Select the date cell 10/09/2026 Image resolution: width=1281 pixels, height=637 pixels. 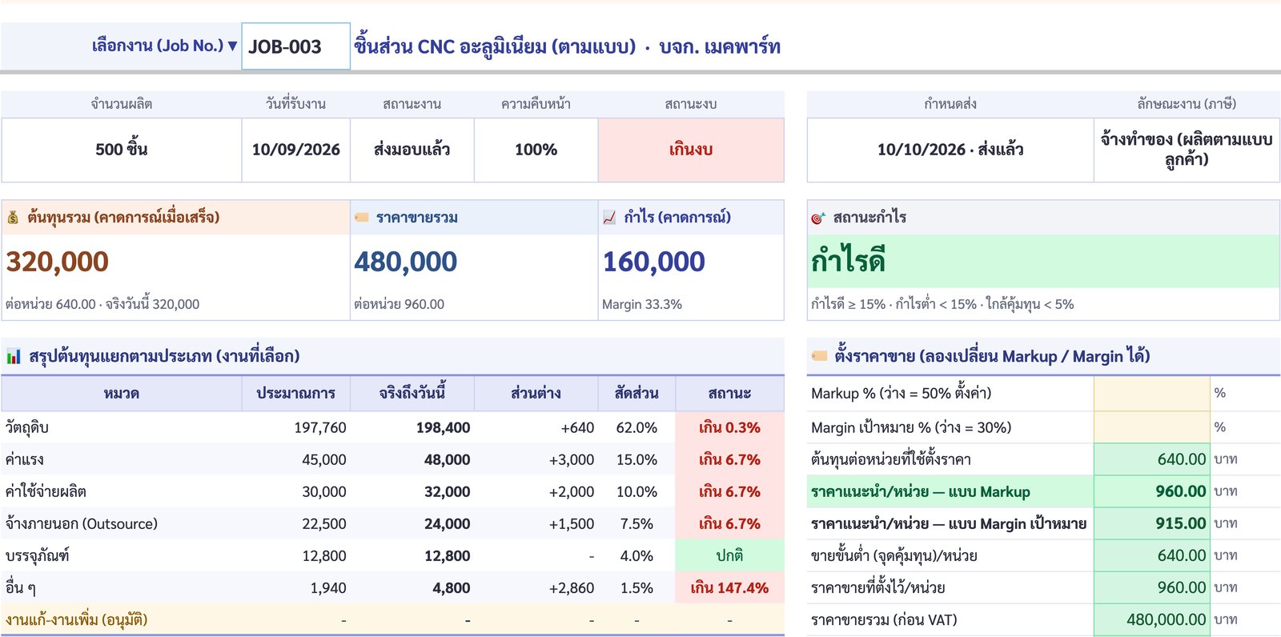(296, 150)
